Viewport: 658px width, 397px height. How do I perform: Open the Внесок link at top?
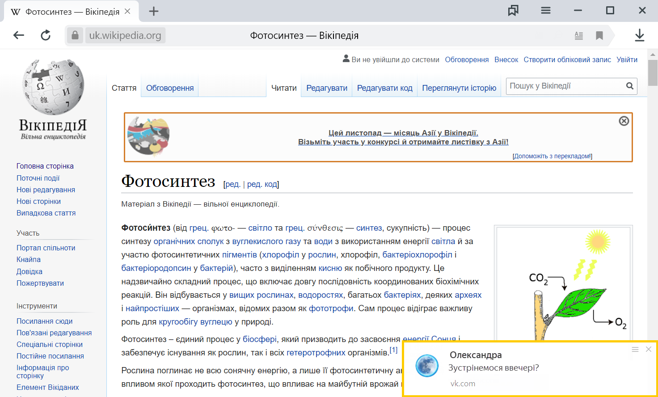506,59
